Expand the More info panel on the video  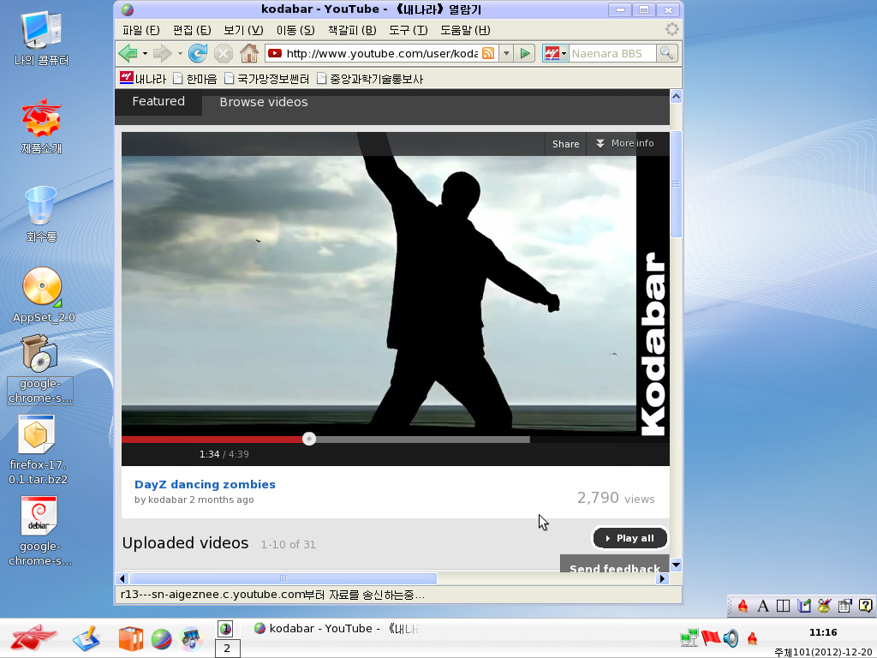[628, 143]
